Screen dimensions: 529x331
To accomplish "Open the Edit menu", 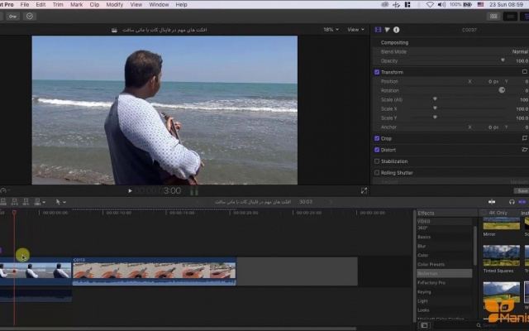I will click(x=41, y=5).
